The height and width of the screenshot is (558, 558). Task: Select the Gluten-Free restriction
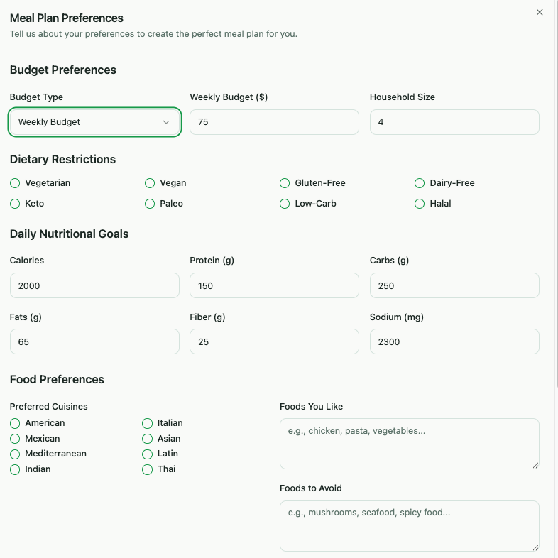(x=285, y=183)
